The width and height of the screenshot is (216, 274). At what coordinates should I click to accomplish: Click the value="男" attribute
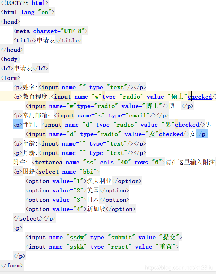coord(157,125)
